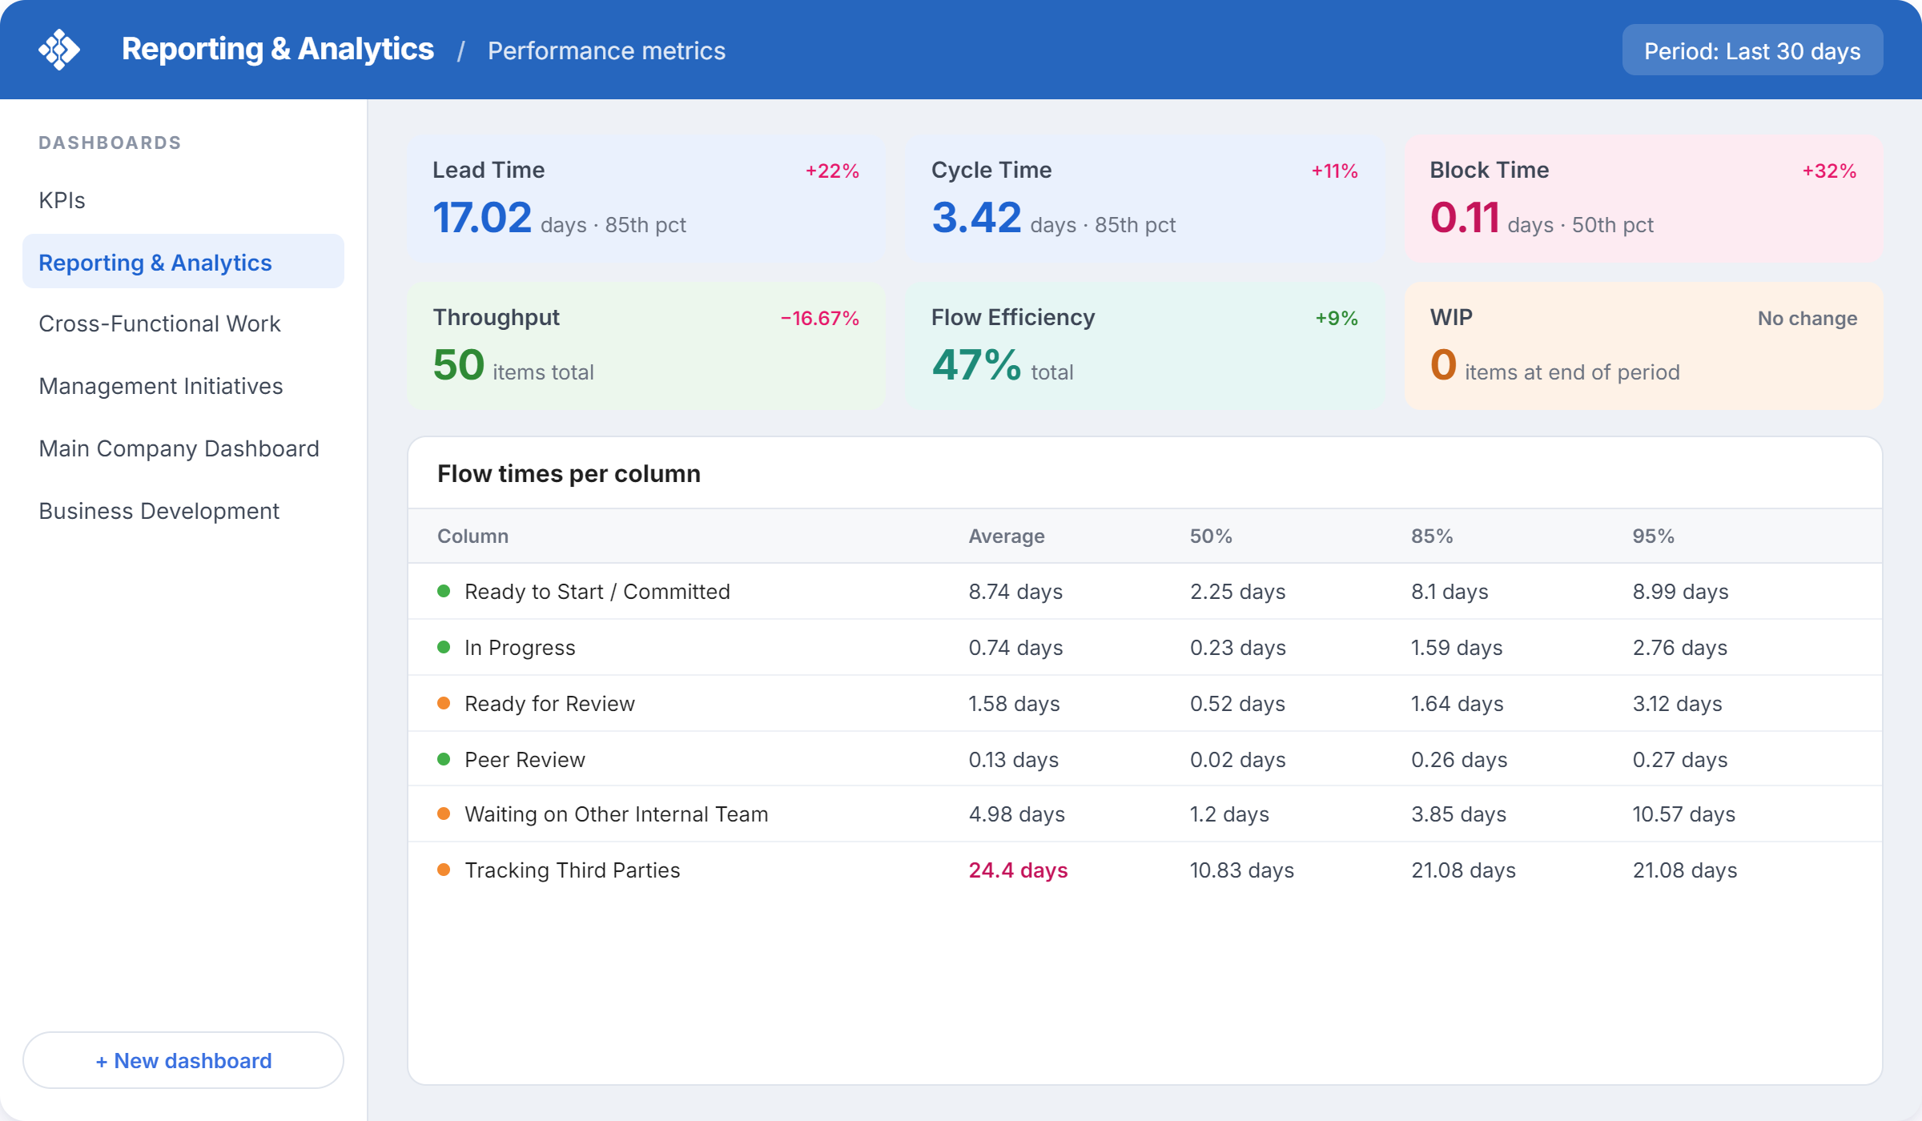
Task: Select the Ready to Start / Committed row
Action: pyautogui.click(x=1144, y=591)
